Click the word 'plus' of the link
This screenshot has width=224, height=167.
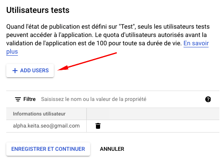(12, 52)
